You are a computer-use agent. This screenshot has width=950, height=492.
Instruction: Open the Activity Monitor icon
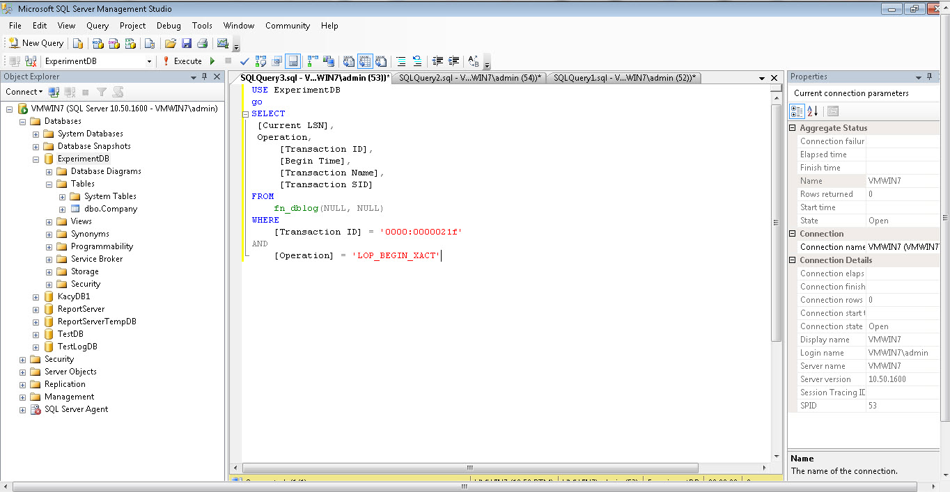click(223, 43)
